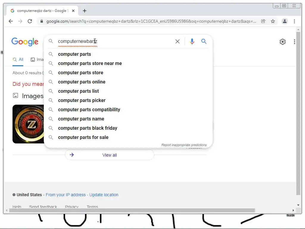Click the Did you mean suggestion text
The width and height of the screenshot is (305, 229).
[x=28, y=84]
